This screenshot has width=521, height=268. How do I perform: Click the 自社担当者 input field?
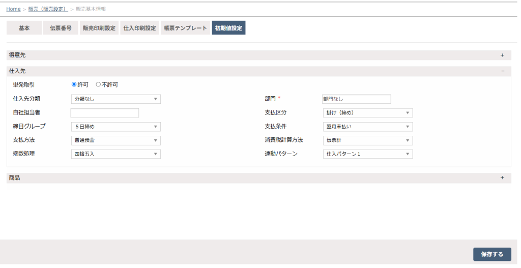coord(105,113)
